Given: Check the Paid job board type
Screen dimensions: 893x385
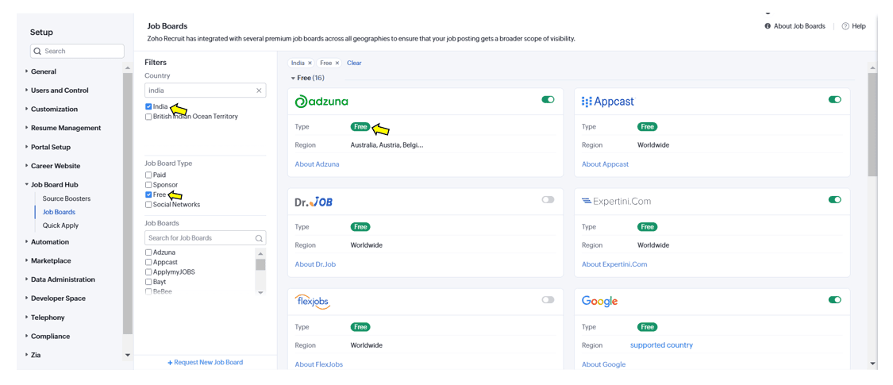Looking at the screenshot, I should click(x=148, y=175).
